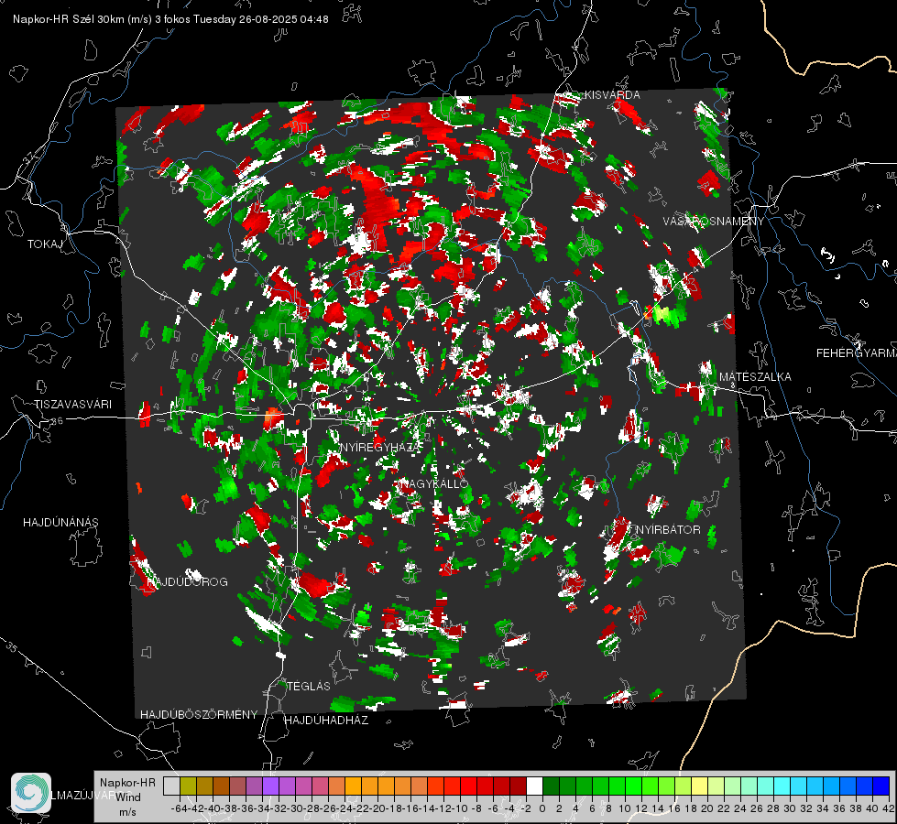Click the road number 36 label near Tiszavasvári

point(57,421)
